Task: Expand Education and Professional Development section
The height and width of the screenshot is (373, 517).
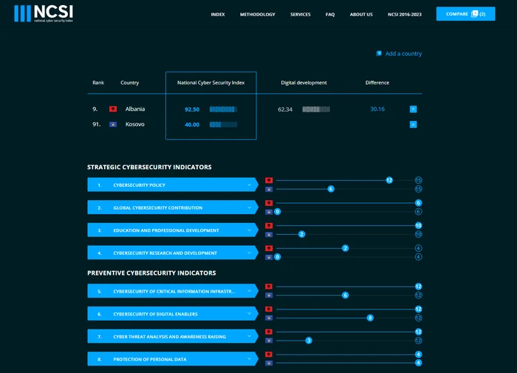Action: [x=250, y=230]
